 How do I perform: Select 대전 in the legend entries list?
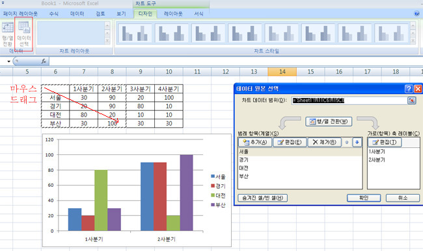[300, 168]
